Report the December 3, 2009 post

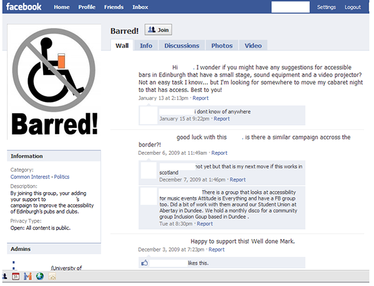click(216, 249)
